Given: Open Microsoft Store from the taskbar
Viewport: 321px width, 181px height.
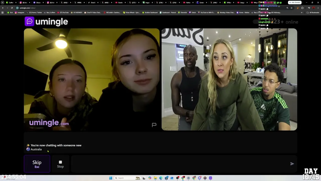Looking at the screenshot, I should (x=166, y=178).
